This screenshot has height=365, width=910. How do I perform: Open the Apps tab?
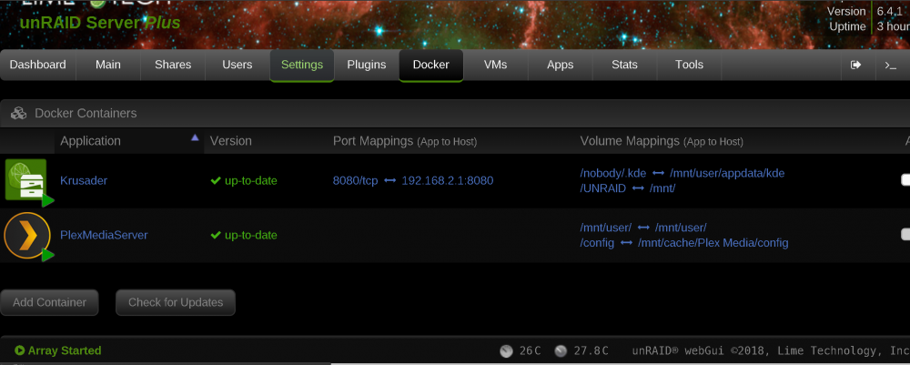tap(560, 65)
